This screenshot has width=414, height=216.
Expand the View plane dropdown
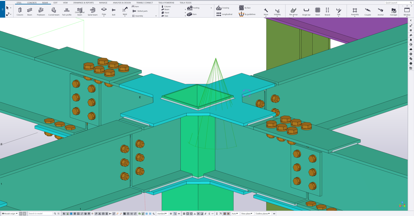247,214
